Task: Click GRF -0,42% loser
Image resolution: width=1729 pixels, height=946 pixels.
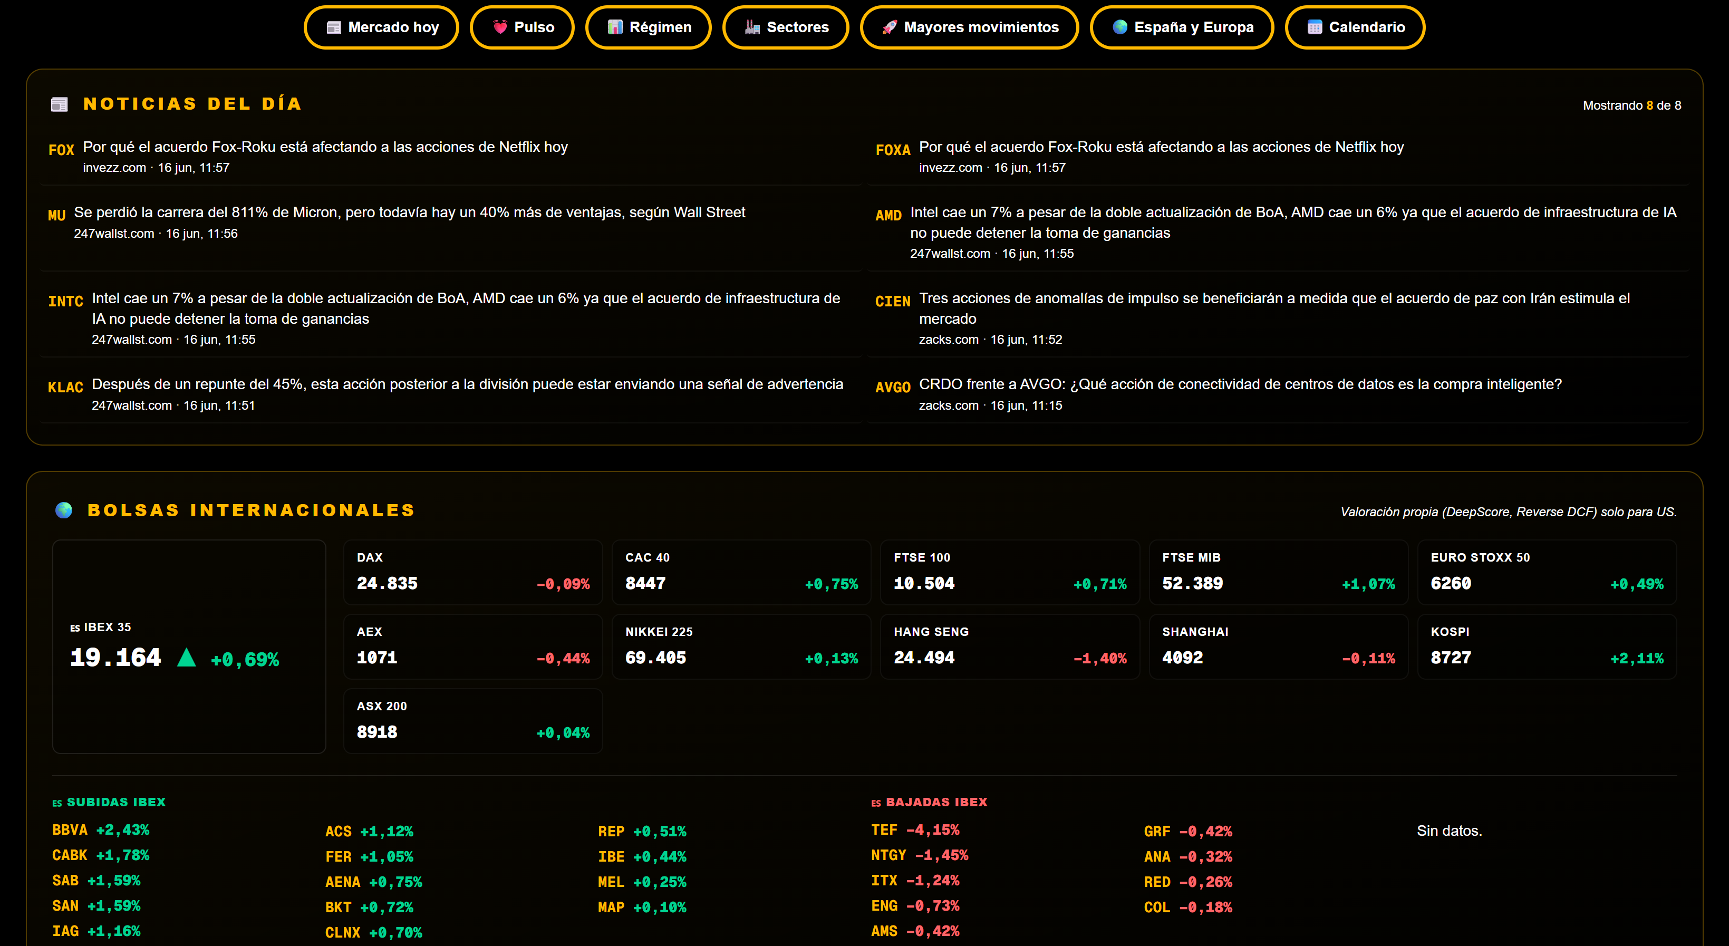Action: click(1188, 832)
